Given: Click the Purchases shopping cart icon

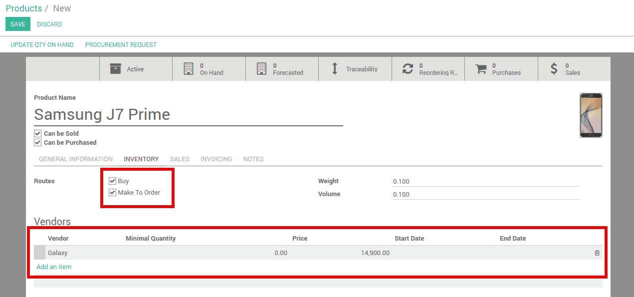Looking at the screenshot, I should click(481, 69).
